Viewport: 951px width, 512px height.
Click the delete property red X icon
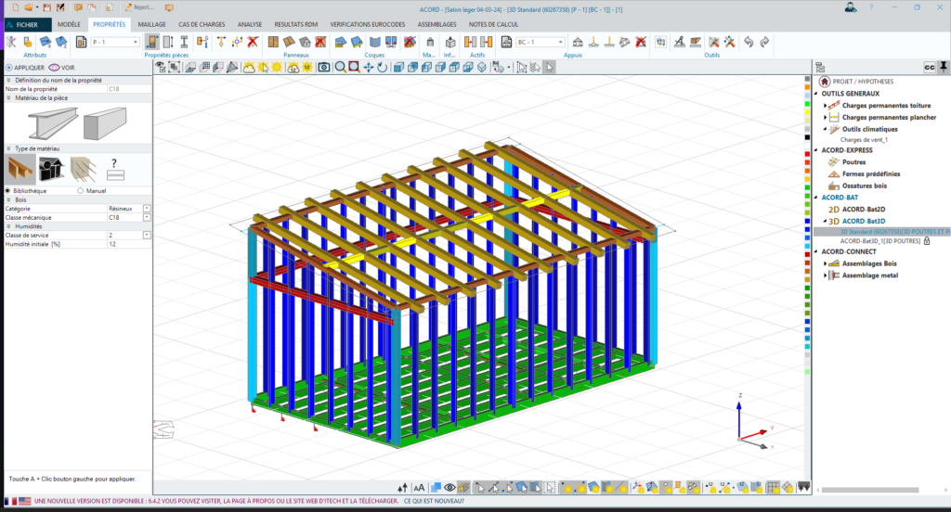(253, 42)
